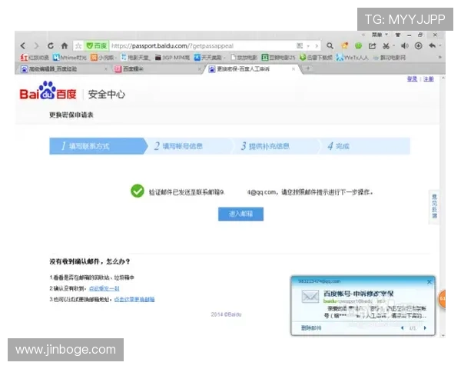
Task: Open the favorites star folder toolbar icon
Action: pyautogui.click(x=344, y=45)
